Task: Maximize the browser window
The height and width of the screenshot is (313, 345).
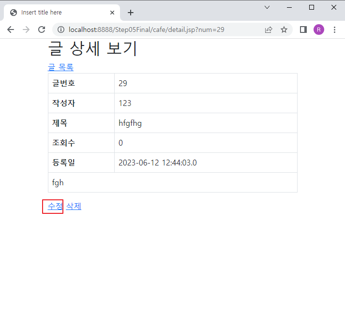Action: [x=311, y=7]
